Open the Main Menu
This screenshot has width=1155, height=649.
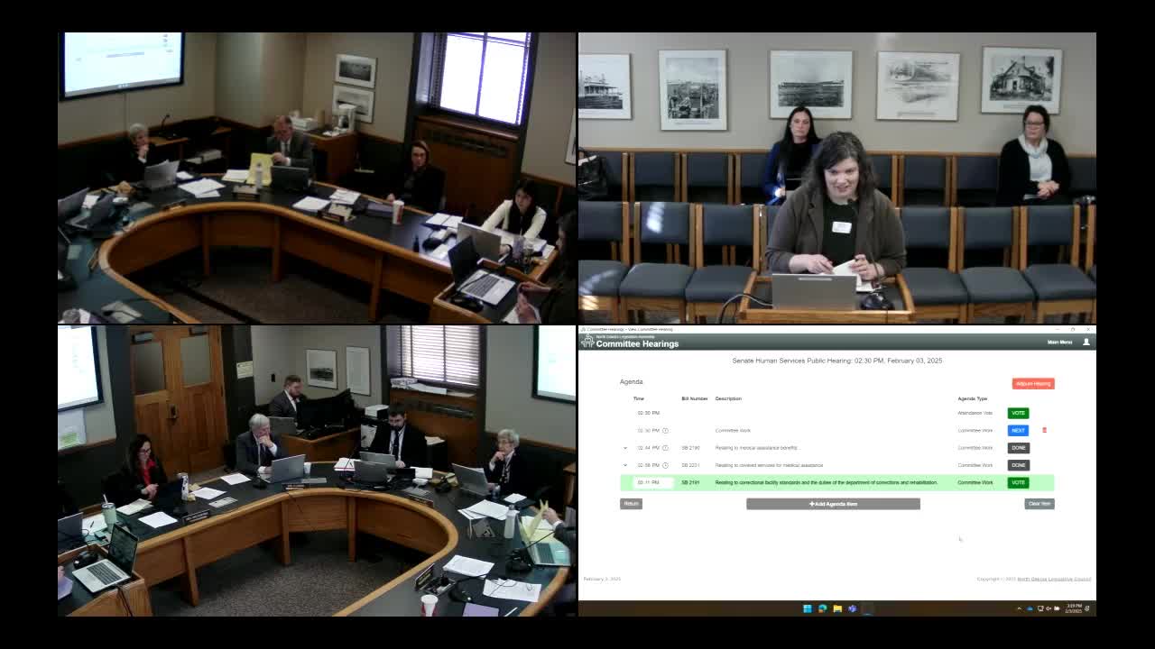click(1059, 343)
